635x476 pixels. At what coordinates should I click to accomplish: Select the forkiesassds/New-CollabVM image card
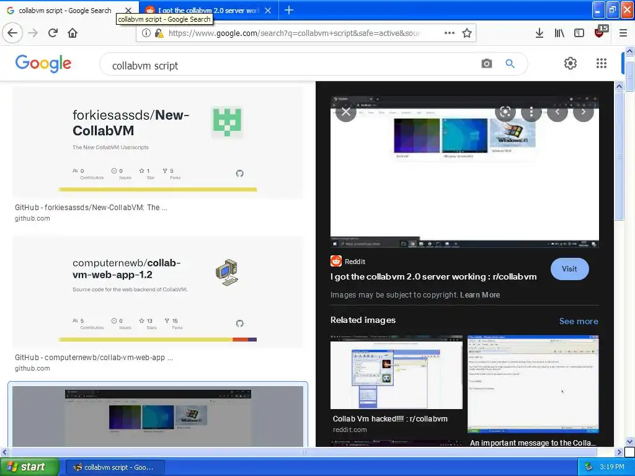(158, 143)
